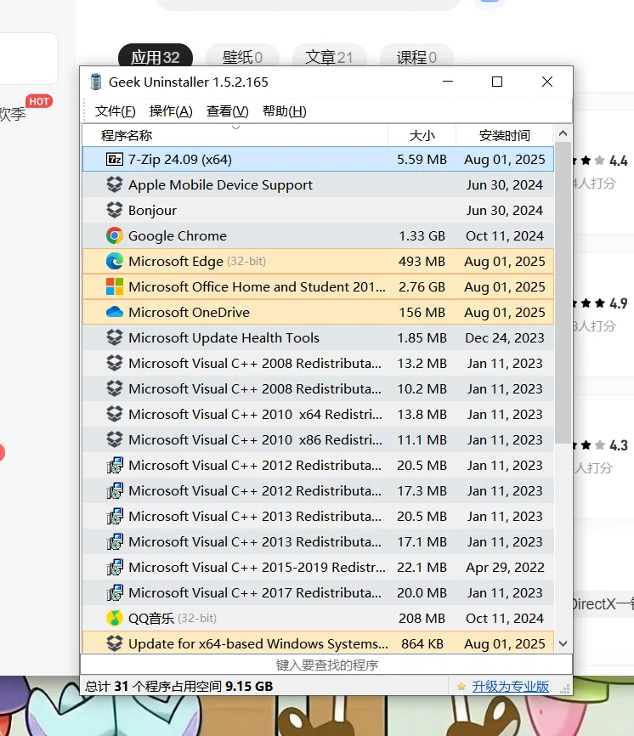This screenshot has width=634, height=736.
Task: Click the Visual C++ 2010 x64 icon
Action: 115,414
